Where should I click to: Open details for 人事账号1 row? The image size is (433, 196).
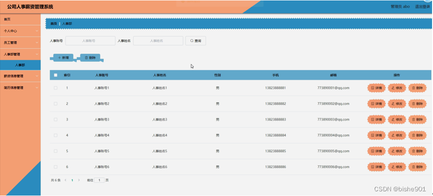(377, 88)
